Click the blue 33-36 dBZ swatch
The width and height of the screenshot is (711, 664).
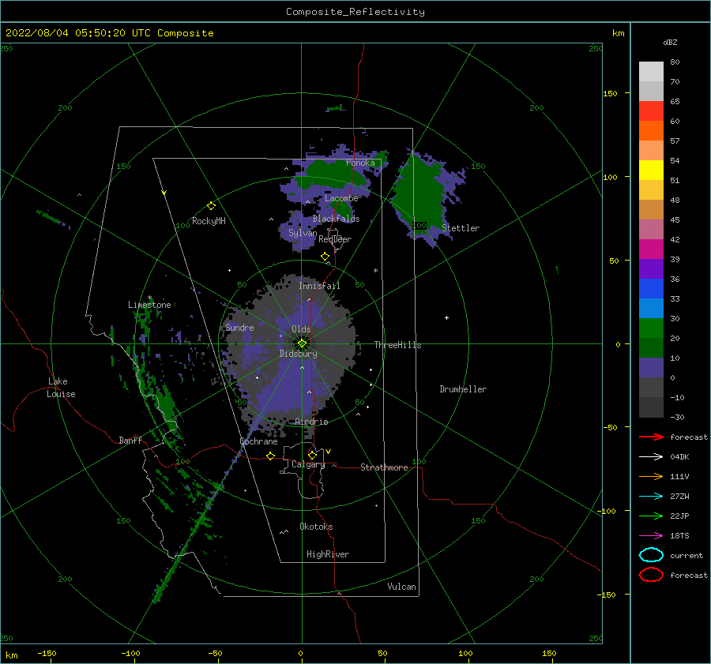pos(651,289)
